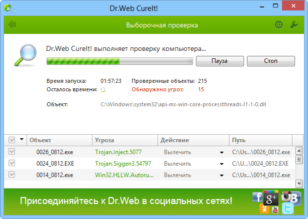Open action dropdown for Trojan.Inject.5077
Image resolution: width=308 pixels, height=219 pixels.
pyautogui.click(x=222, y=153)
